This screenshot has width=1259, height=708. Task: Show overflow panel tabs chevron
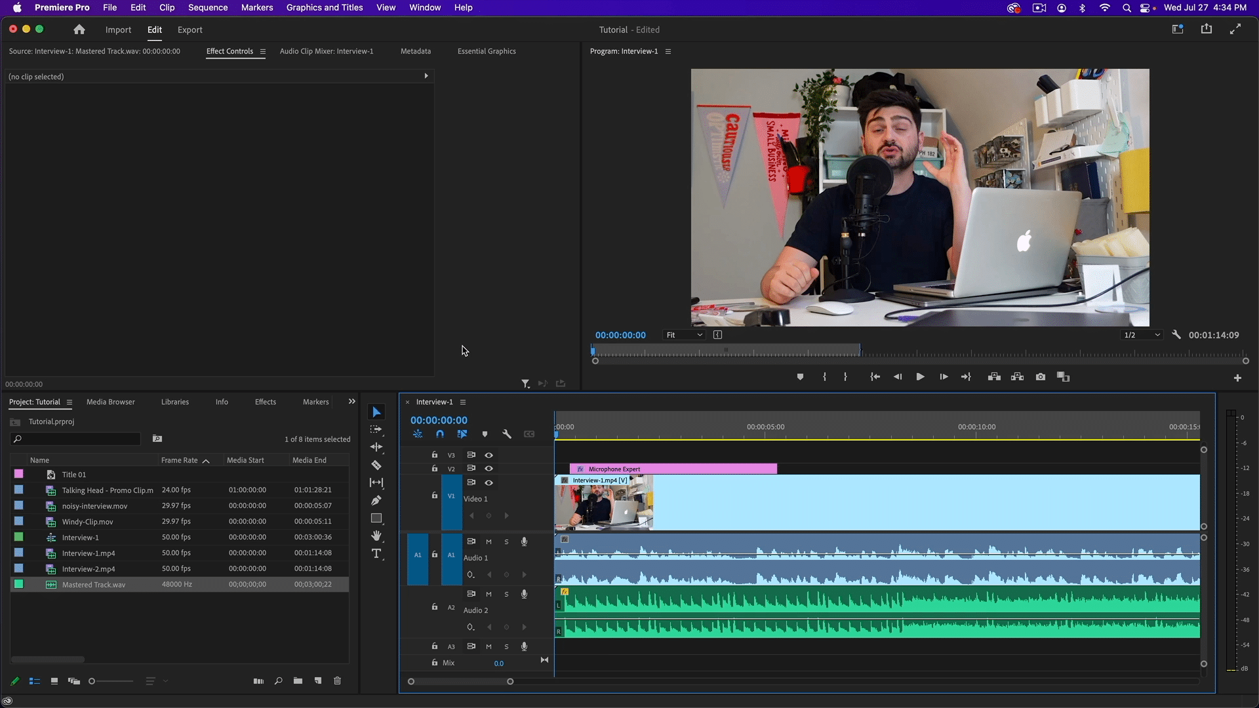point(351,402)
